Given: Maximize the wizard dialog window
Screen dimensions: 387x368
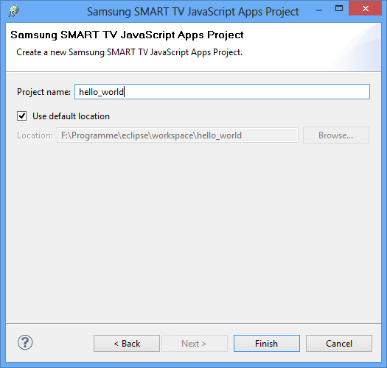Looking at the screenshot, I should tap(339, 8).
